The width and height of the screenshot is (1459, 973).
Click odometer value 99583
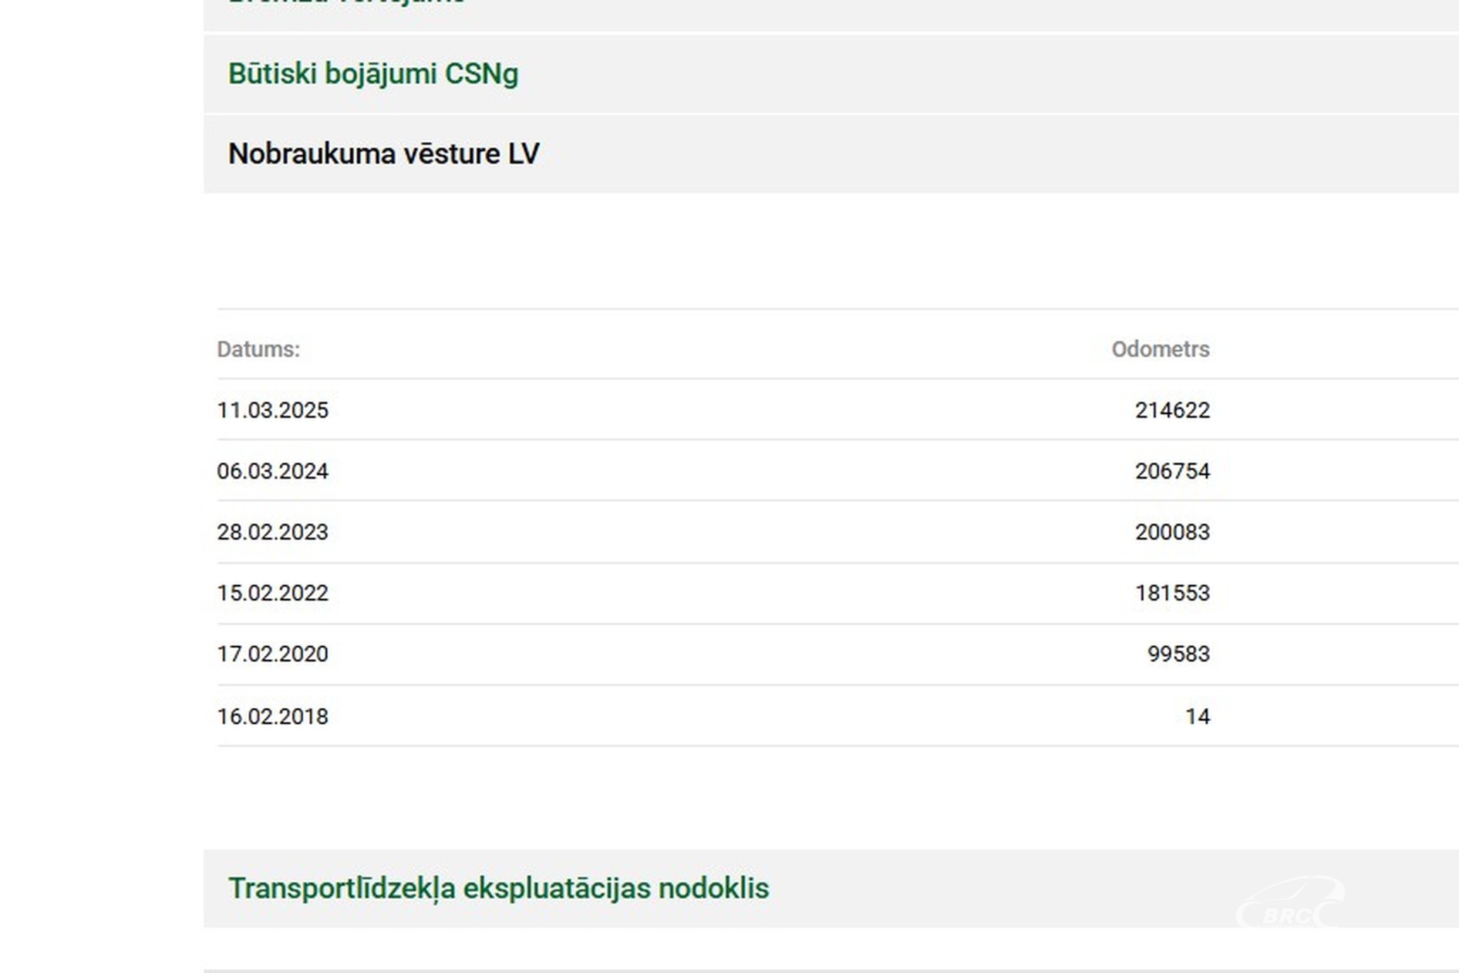[1178, 654]
